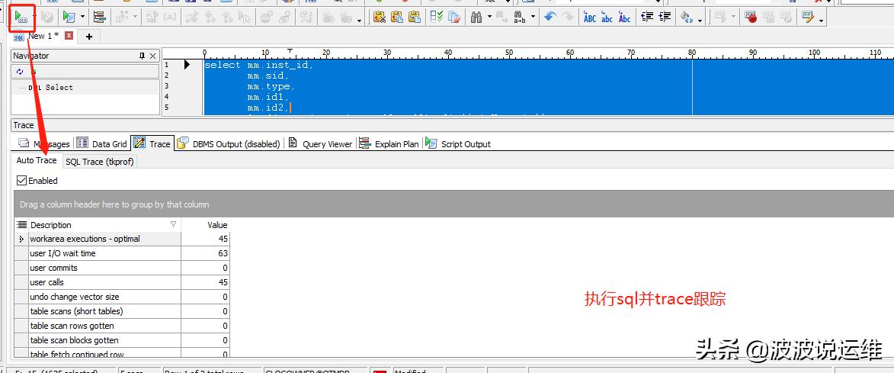Click the blue Undo arrow icon

(550, 17)
